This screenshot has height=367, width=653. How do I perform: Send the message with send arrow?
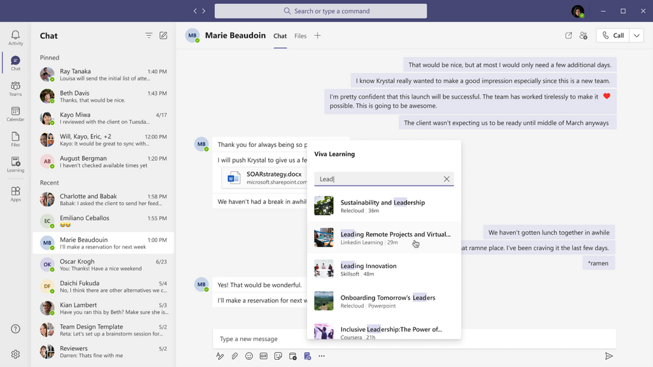tap(609, 356)
